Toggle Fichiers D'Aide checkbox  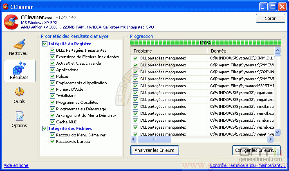(52, 90)
